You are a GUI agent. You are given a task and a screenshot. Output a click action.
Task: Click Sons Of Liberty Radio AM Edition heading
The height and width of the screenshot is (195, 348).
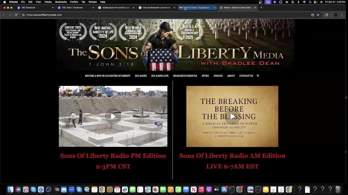(x=232, y=156)
